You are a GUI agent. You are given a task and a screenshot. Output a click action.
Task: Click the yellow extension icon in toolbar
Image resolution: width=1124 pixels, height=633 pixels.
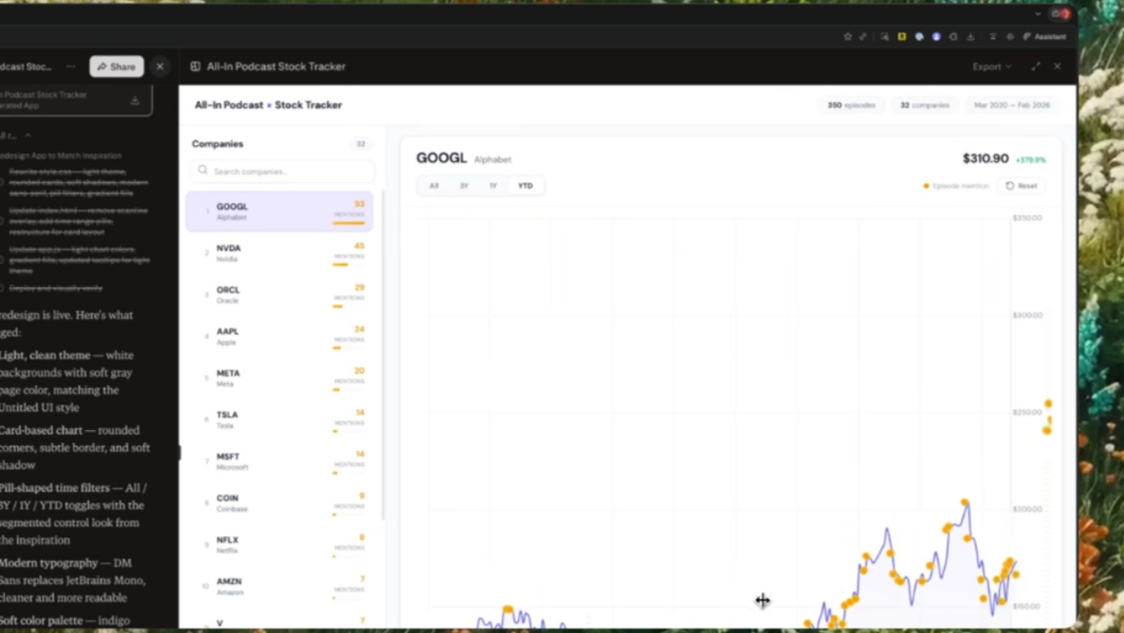(x=901, y=37)
